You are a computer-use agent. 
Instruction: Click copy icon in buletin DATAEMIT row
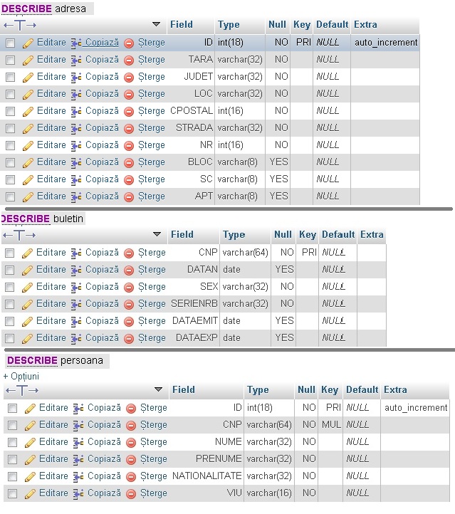(x=76, y=322)
